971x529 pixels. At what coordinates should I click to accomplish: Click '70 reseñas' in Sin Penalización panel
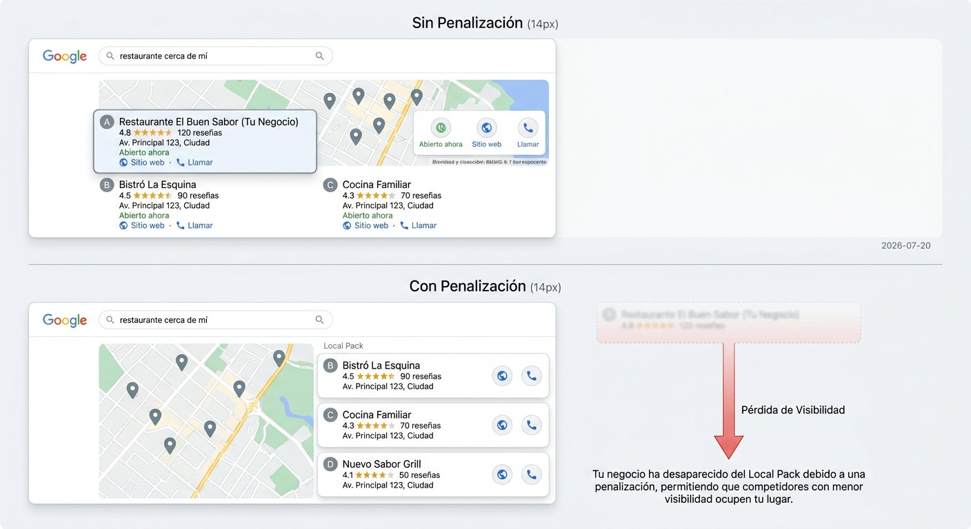tap(421, 196)
